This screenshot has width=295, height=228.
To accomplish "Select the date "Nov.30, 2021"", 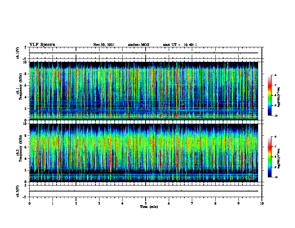I will [104, 45].
